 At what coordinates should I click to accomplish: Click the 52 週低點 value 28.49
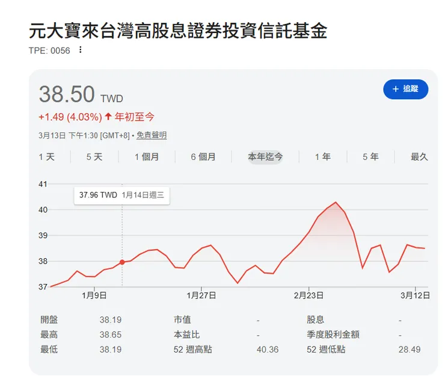(410, 350)
